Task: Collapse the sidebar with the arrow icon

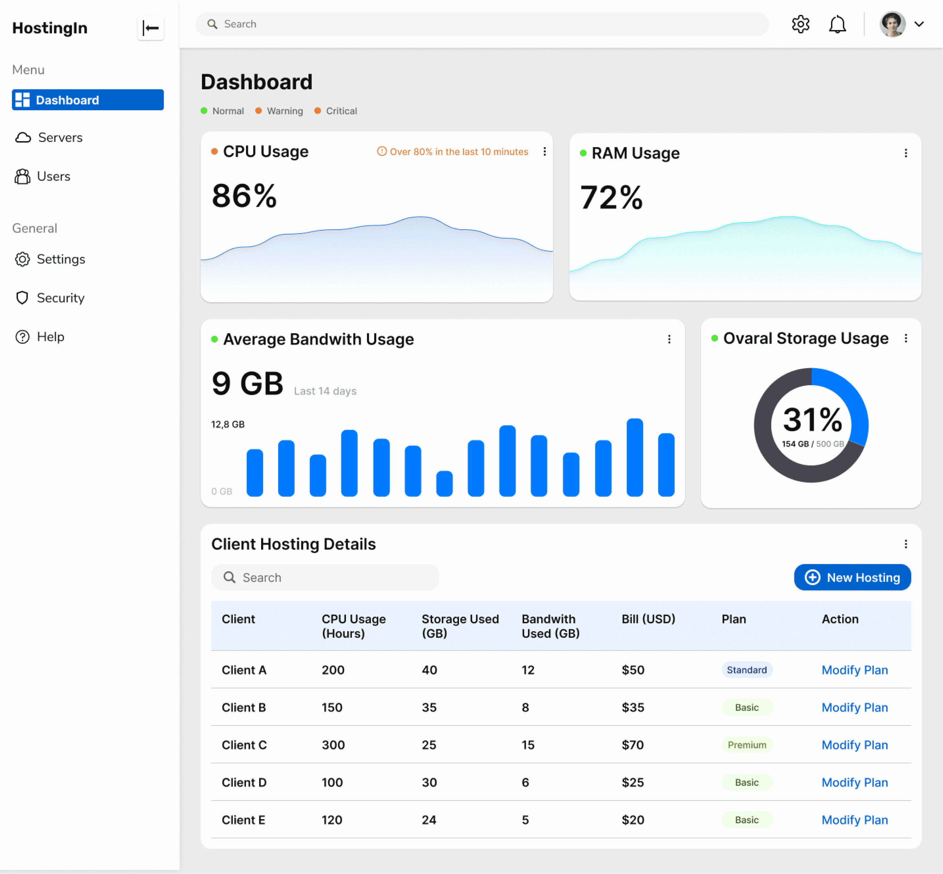Action: click(150, 28)
